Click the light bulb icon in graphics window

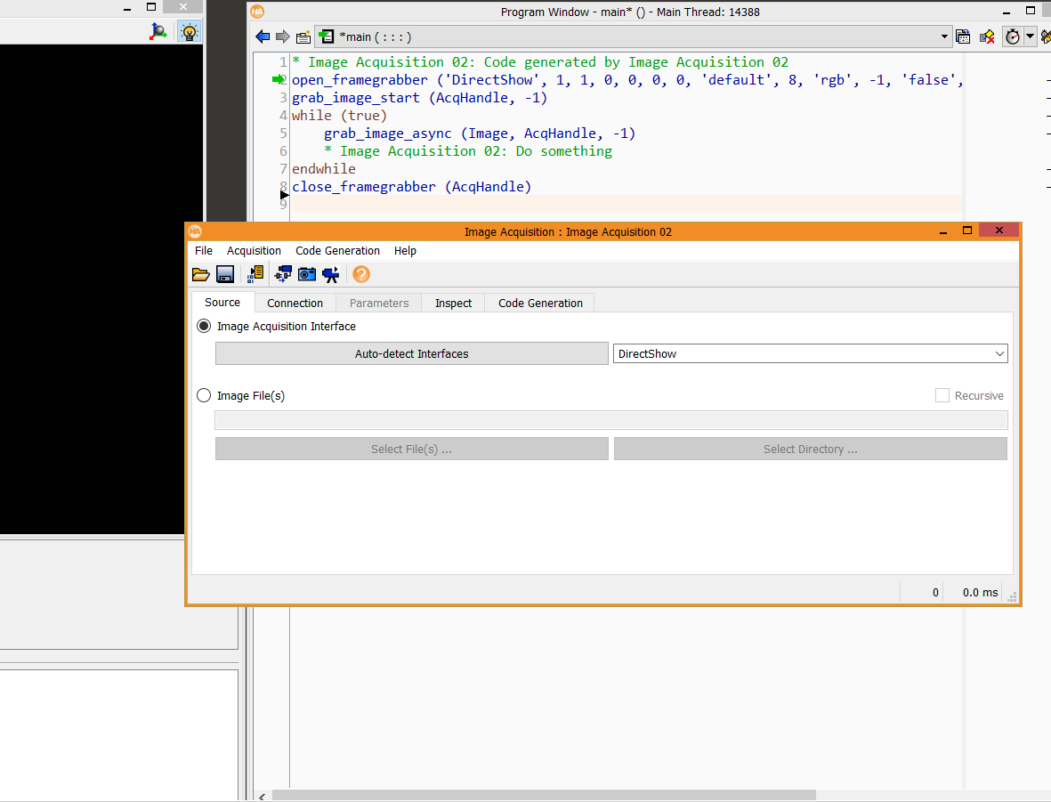click(x=190, y=31)
